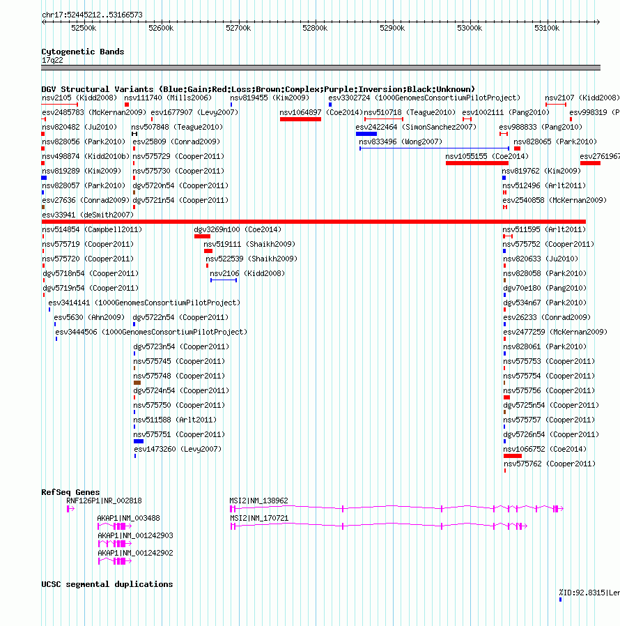Select variant nsv575748 (Cooper2011)

tap(179, 376)
